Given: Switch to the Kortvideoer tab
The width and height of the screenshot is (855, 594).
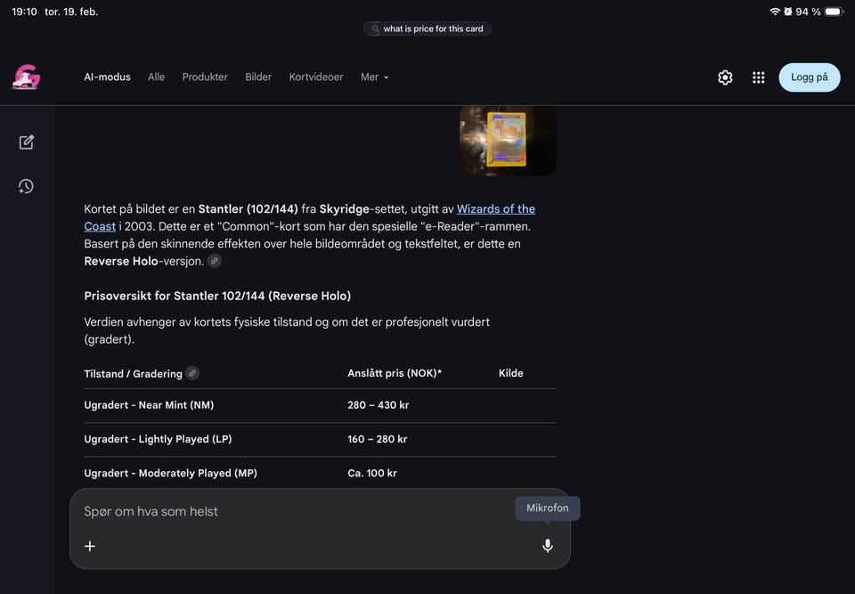Looking at the screenshot, I should [x=315, y=77].
